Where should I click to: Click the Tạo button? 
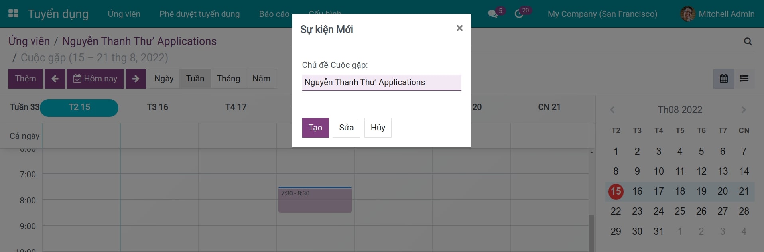tap(315, 128)
